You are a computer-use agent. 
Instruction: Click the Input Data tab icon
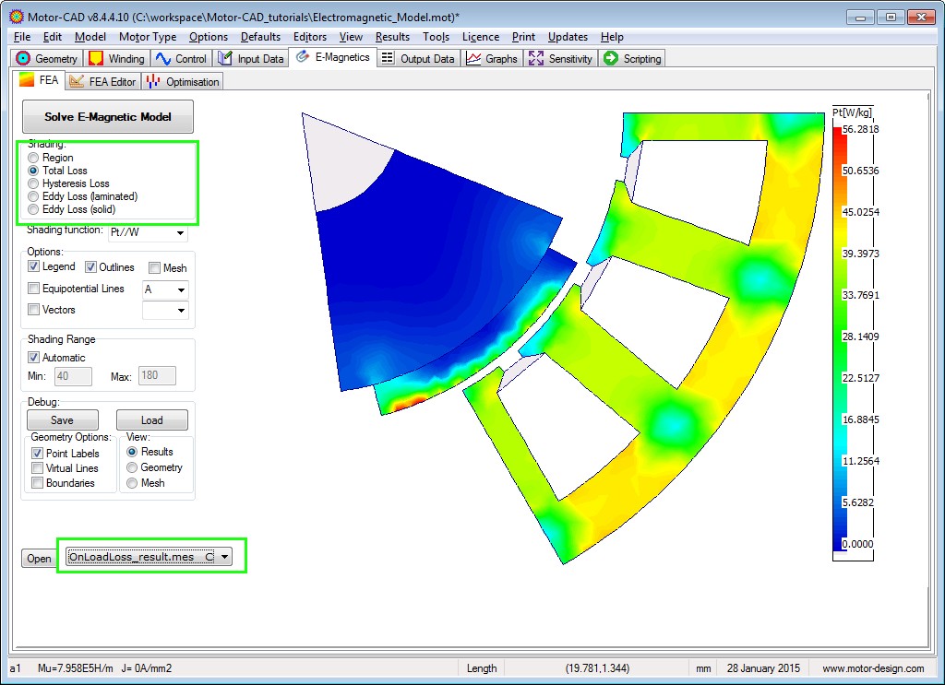(x=225, y=58)
